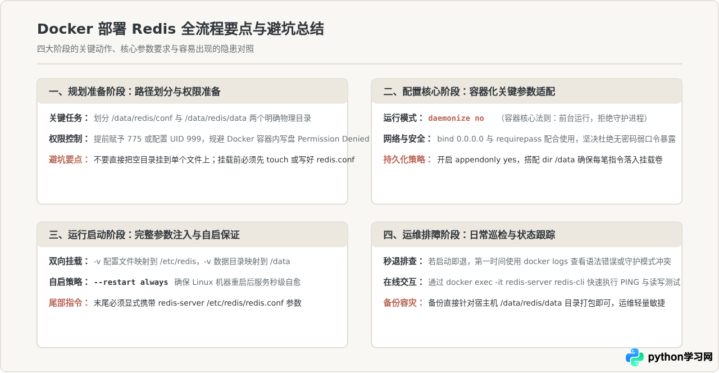Click the "网络与安全：" label
719x373 pixels.
408,139
